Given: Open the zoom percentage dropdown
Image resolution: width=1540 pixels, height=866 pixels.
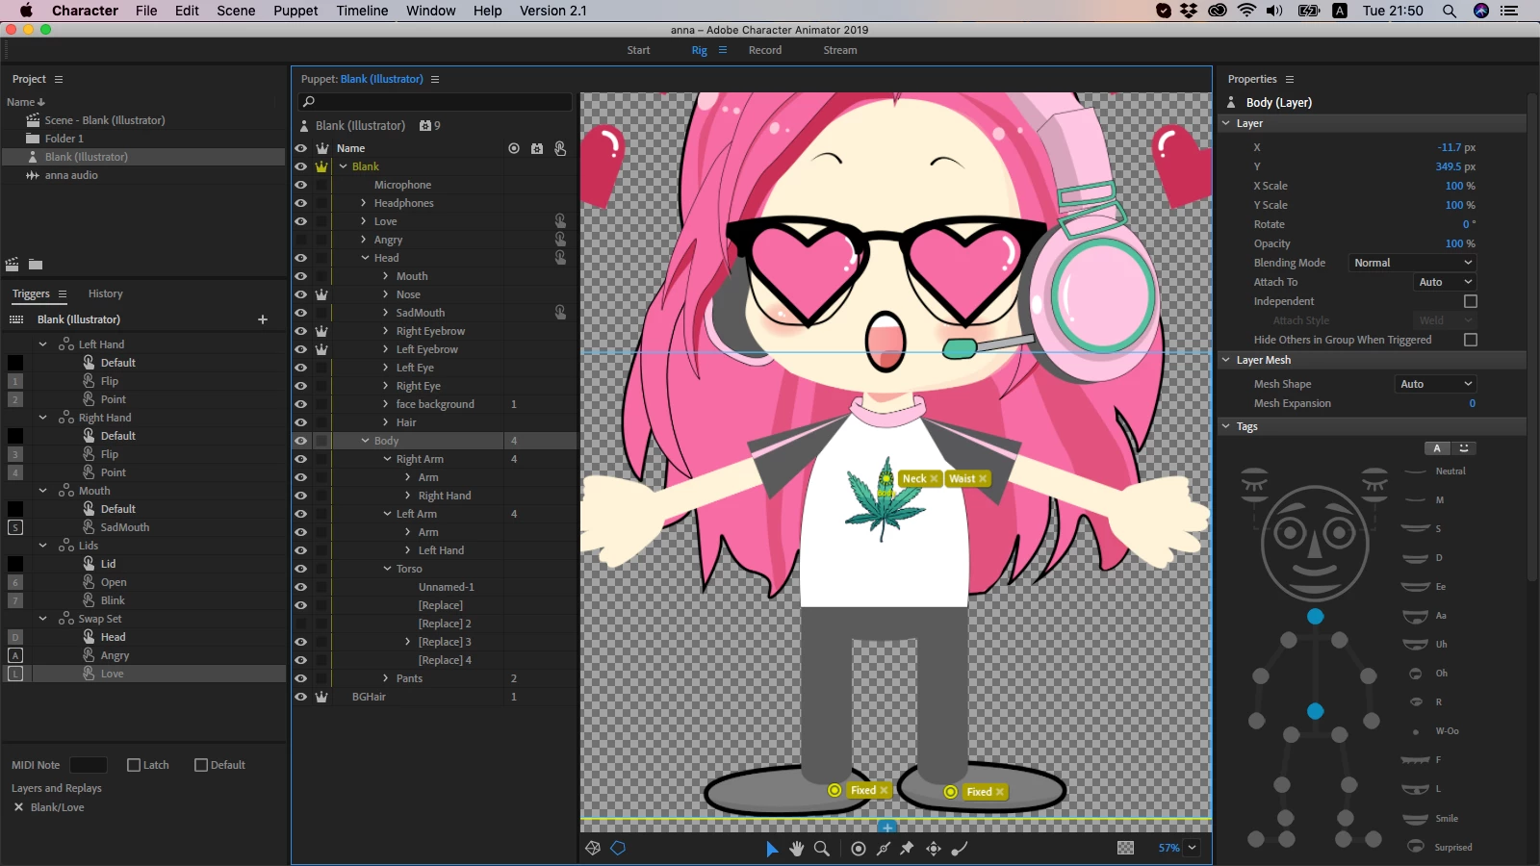Looking at the screenshot, I should (1193, 848).
